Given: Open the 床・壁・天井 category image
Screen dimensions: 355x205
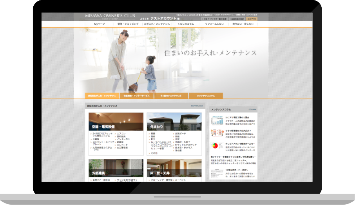Looking at the screenshot, I should pyautogui.click(x=174, y=168).
